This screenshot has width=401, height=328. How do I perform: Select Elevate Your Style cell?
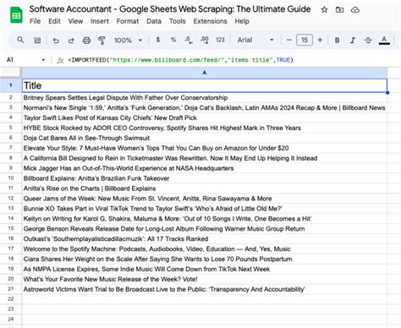(205, 148)
